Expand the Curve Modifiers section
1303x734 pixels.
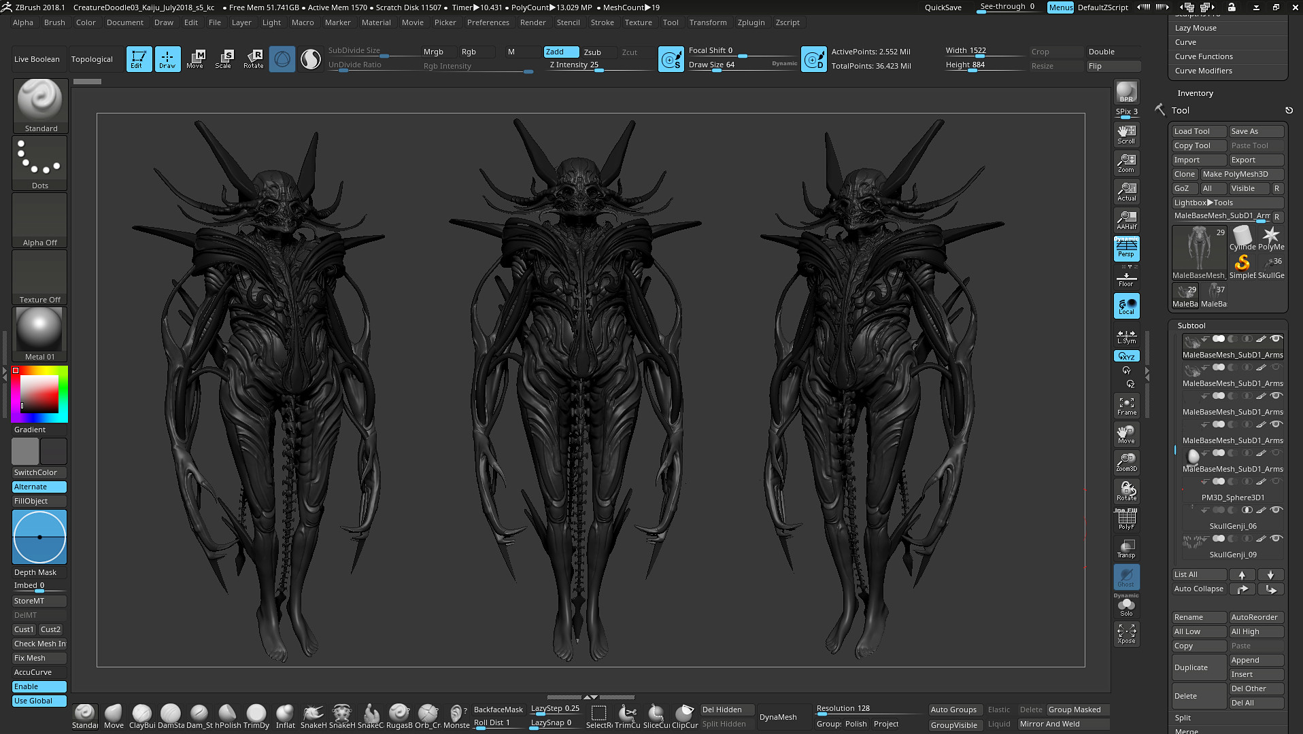1203,71
